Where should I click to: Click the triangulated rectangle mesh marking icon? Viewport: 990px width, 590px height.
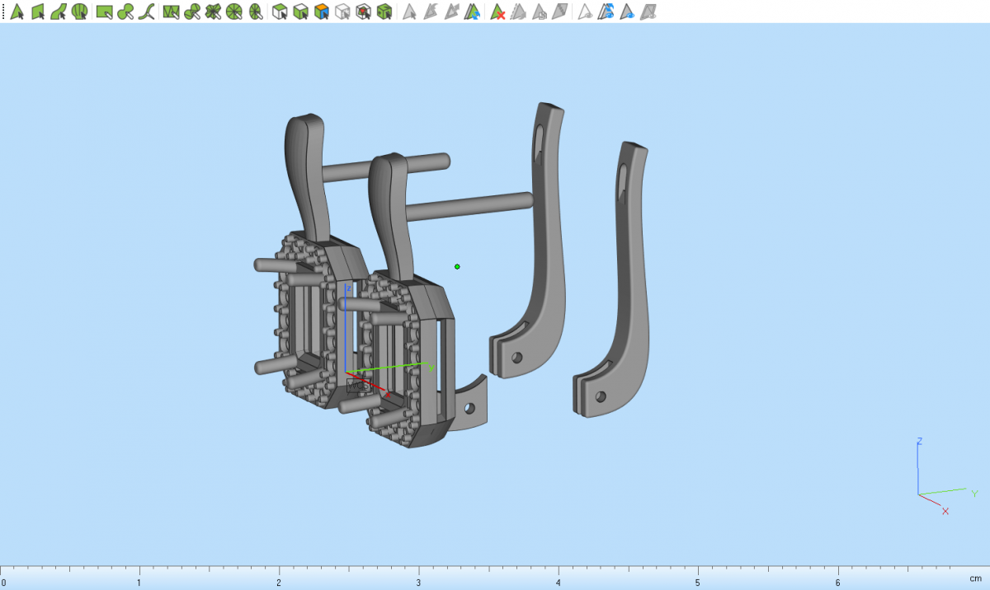pos(172,12)
